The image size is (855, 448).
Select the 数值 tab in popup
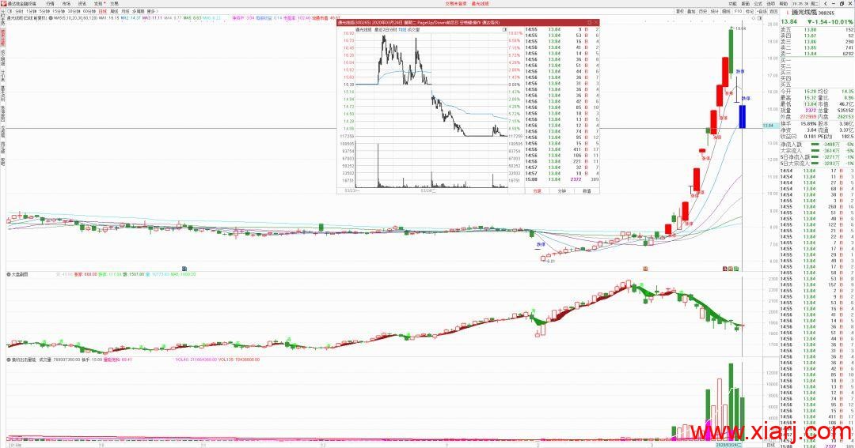[x=587, y=191]
